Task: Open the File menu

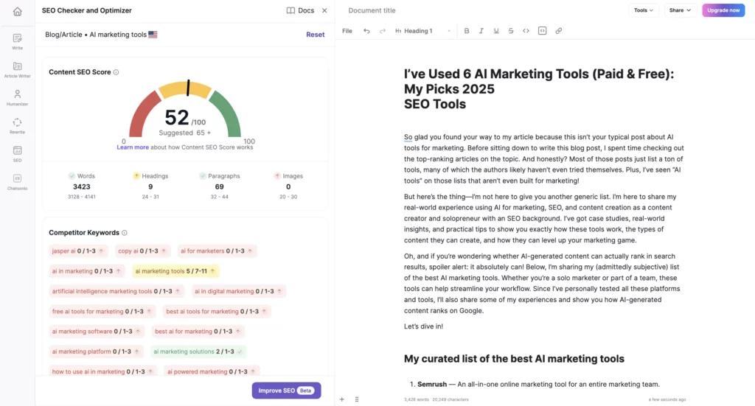Action: 347,31
